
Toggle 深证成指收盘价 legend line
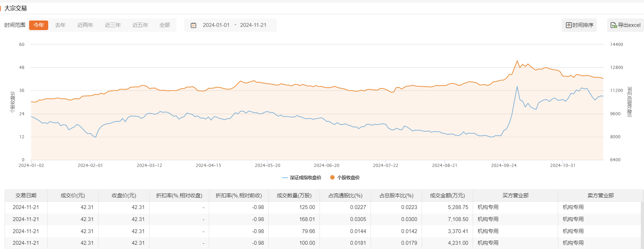[285, 178]
